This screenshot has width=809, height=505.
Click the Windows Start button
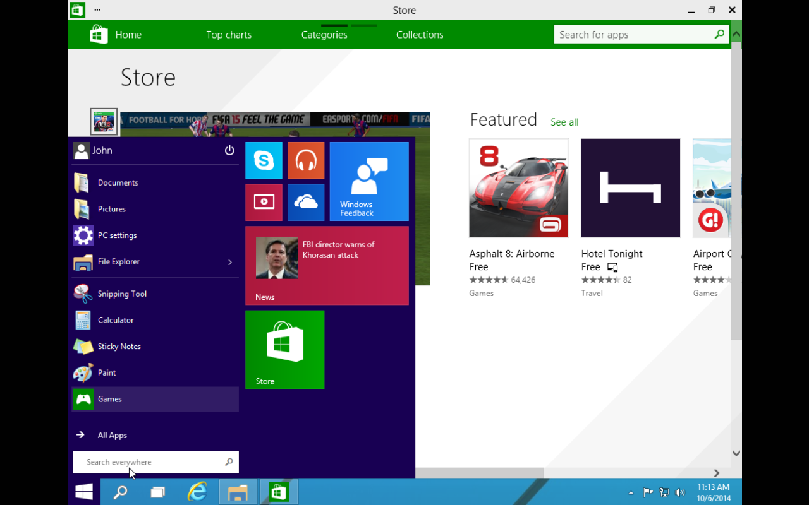pos(84,492)
